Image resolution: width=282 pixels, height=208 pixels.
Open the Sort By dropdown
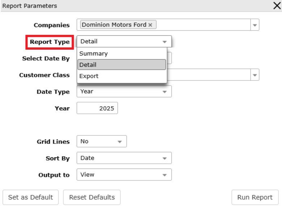124,158
